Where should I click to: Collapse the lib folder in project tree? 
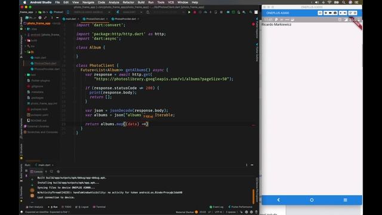(26, 52)
